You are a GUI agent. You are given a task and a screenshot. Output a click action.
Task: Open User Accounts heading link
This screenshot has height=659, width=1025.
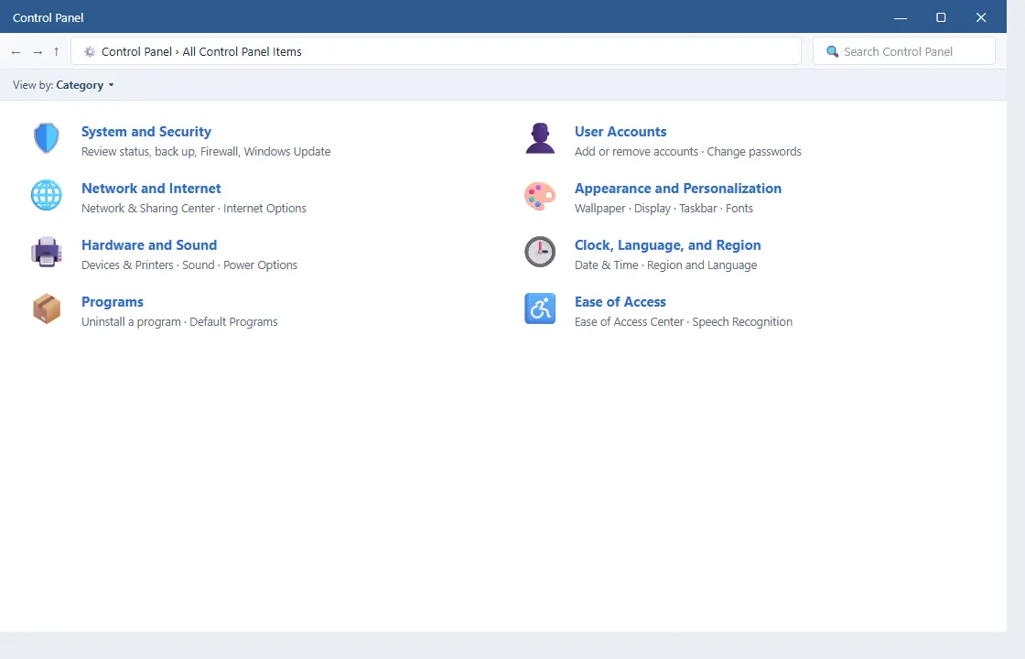coord(620,132)
